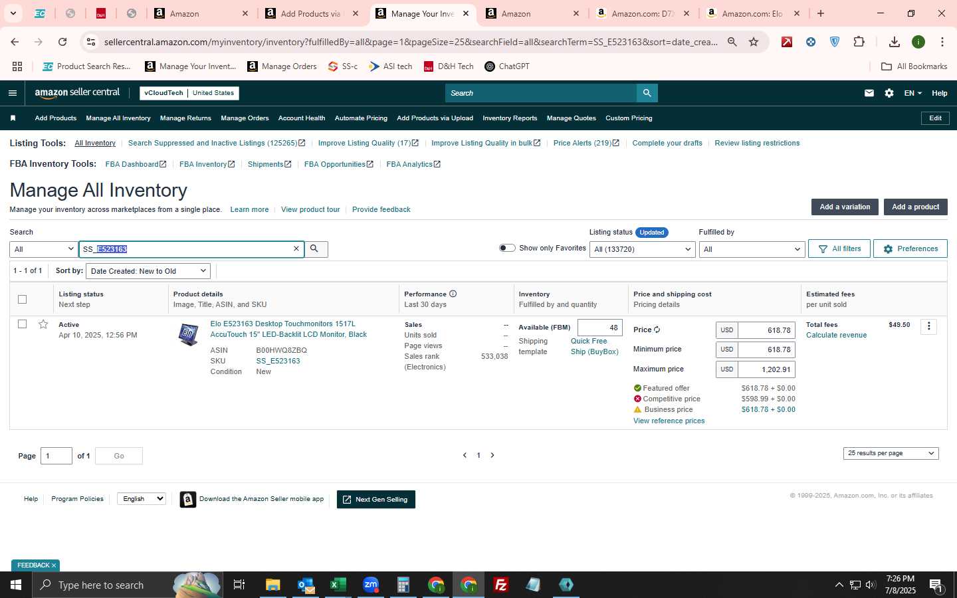957x598 pixels.
Task: Open the Zoom app in taskbar
Action: tap(371, 585)
